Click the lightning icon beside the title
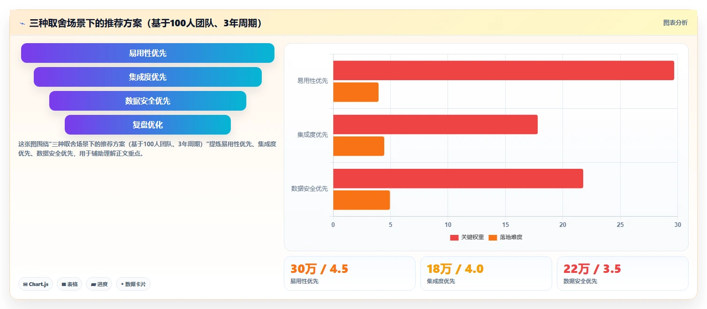Screen dimensions: 707x309 [x=22, y=23]
